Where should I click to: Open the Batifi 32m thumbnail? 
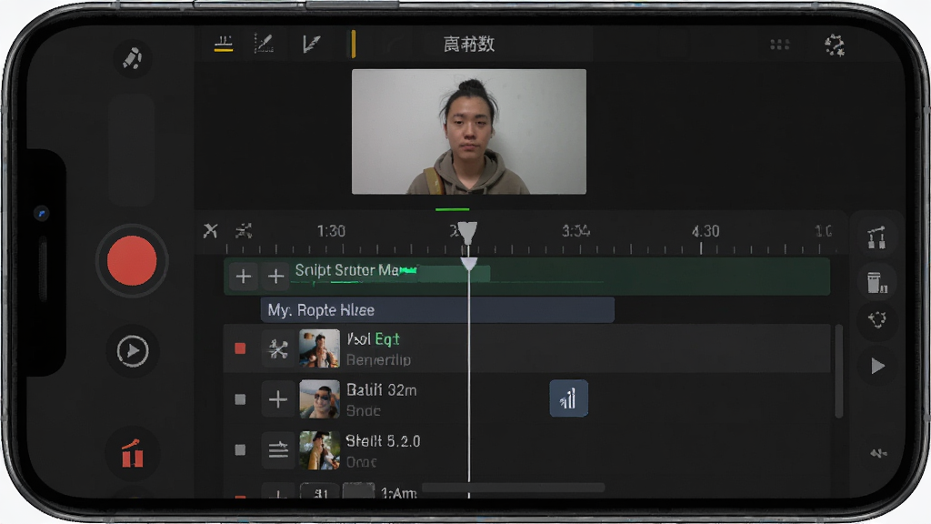319,399
